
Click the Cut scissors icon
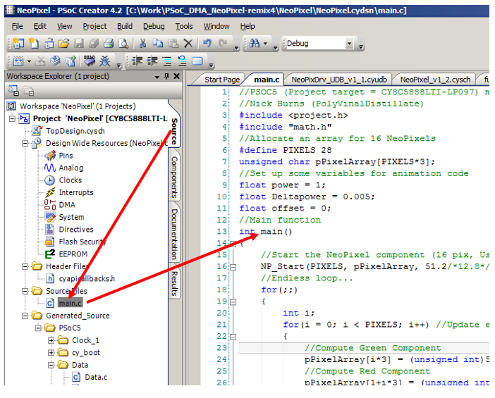click(x=142, y=43)
